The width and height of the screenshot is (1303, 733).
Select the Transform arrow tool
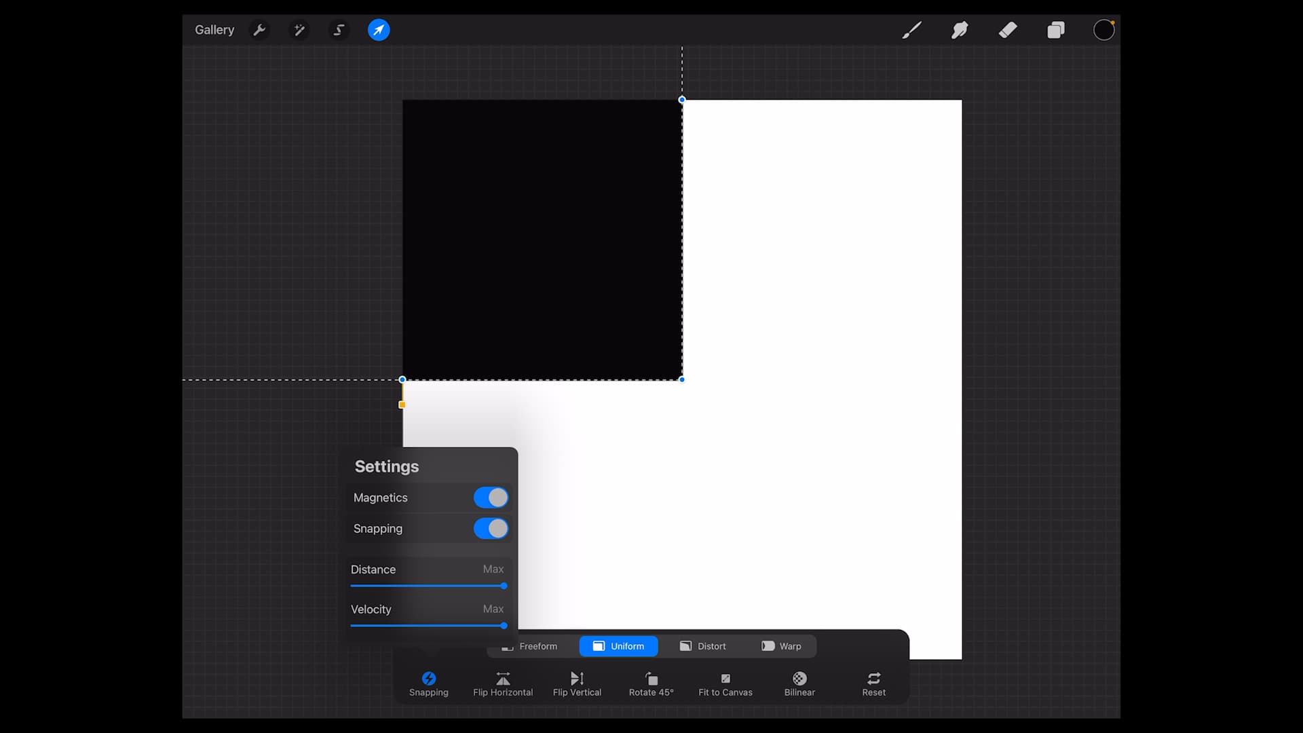pos(379,29)
